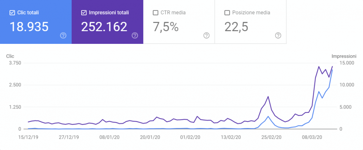
Task: Click help icon on Posizione media card
Action: [x=278, y=36]
